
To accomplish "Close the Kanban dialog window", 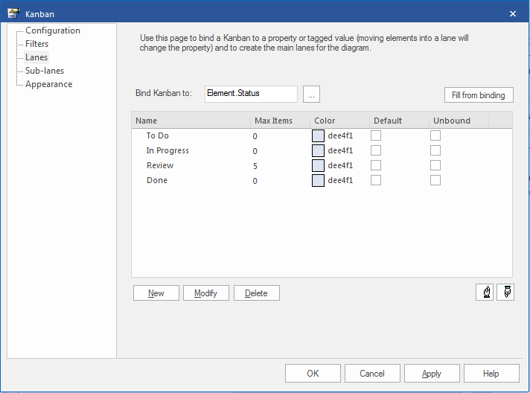I will point(512,13).
